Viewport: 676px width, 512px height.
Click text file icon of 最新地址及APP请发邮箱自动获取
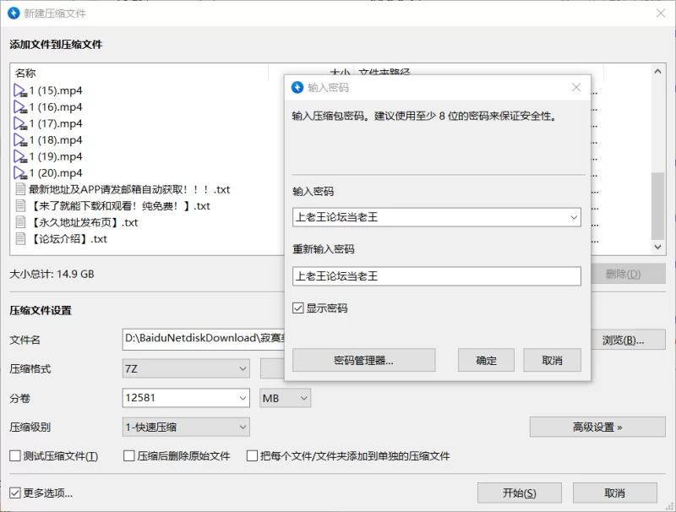[x=20, y=189]
